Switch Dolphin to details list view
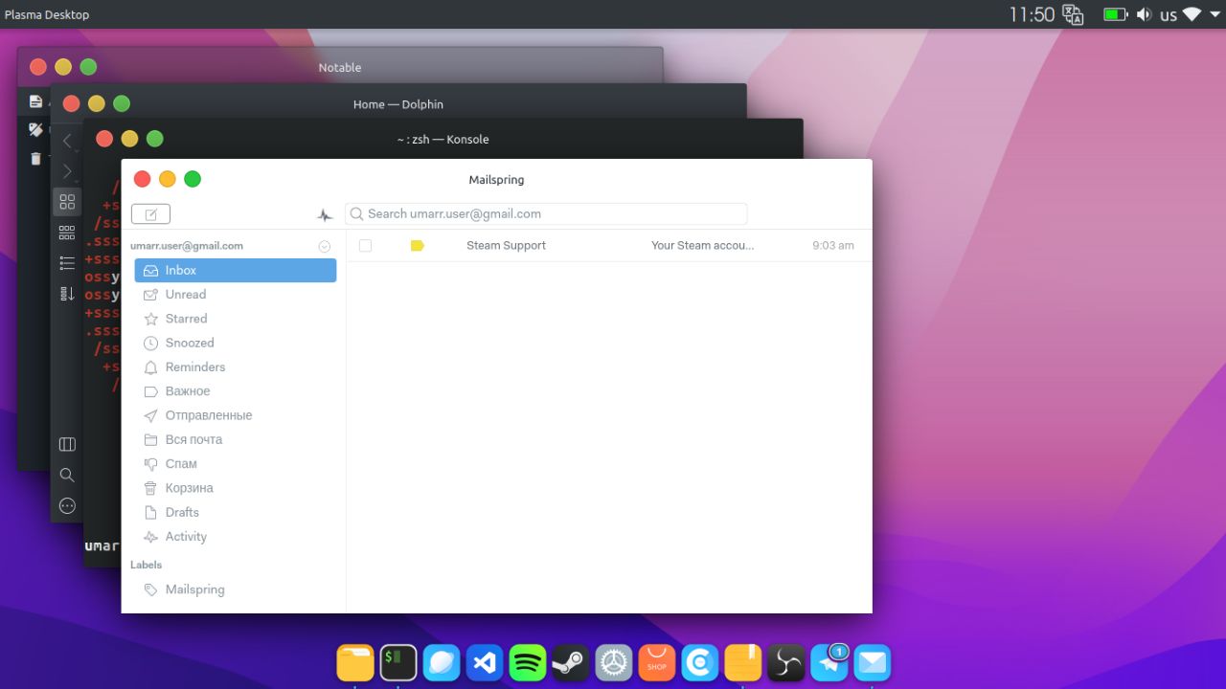The height and width of the screenshot is (689, 1226). click(67, 262)
